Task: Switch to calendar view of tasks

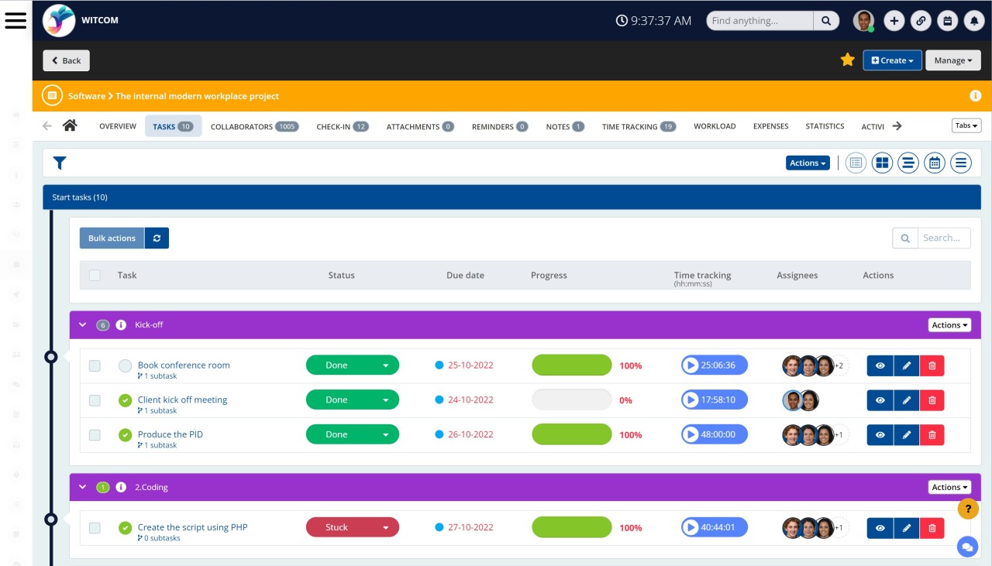Action: 935,163
